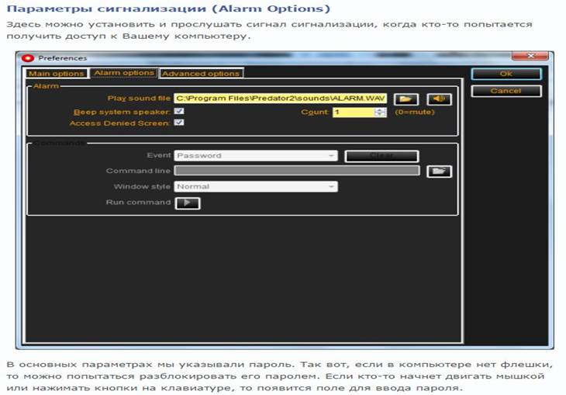
Task: Click the Ok button
Action: pos(506,74)
